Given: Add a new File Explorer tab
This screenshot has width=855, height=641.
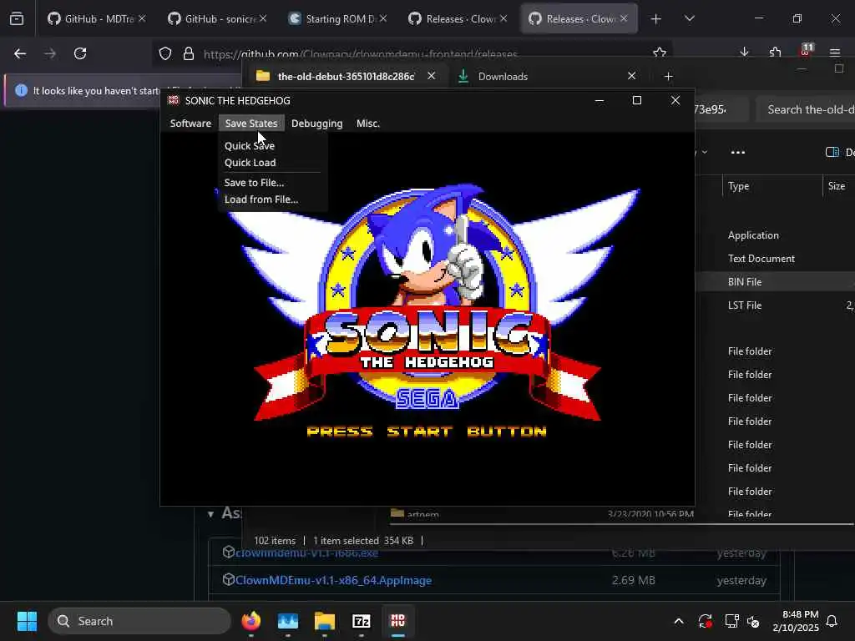Looking at the screenshot, I should point(669,76).
